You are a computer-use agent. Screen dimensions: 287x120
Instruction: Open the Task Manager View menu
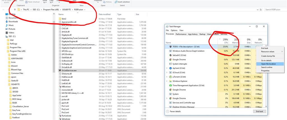coord(181,30)
